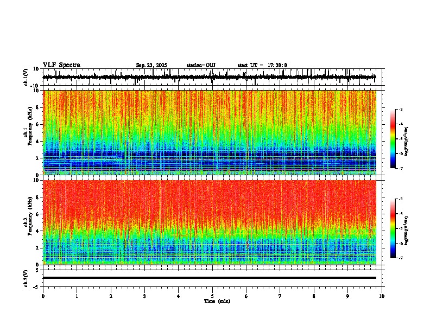Image resolution: width=430 pixels, height=332 pixels.
Task: Select the "station=OUI" header label
Action: [201, 65]
